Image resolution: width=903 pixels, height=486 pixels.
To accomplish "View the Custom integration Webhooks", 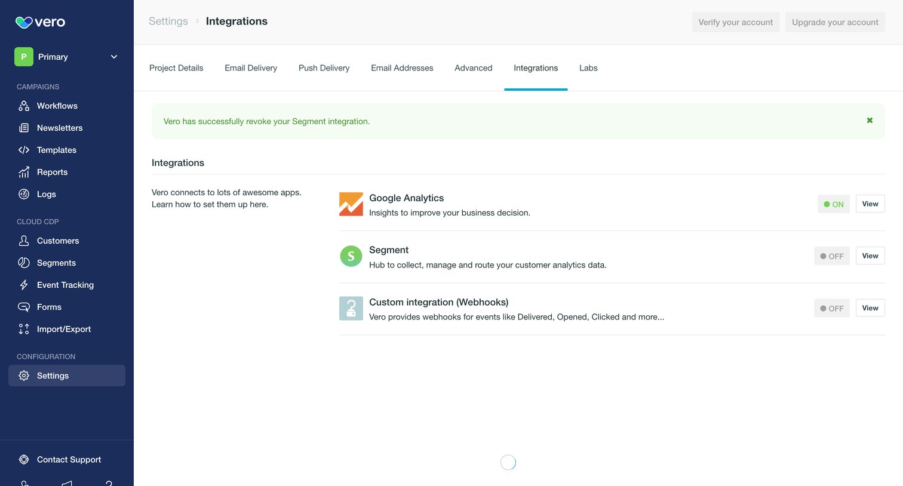I will point(870,307).
